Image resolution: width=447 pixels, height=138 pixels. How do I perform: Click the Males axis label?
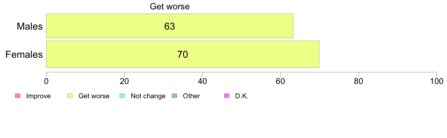click(x=30, y=26)
